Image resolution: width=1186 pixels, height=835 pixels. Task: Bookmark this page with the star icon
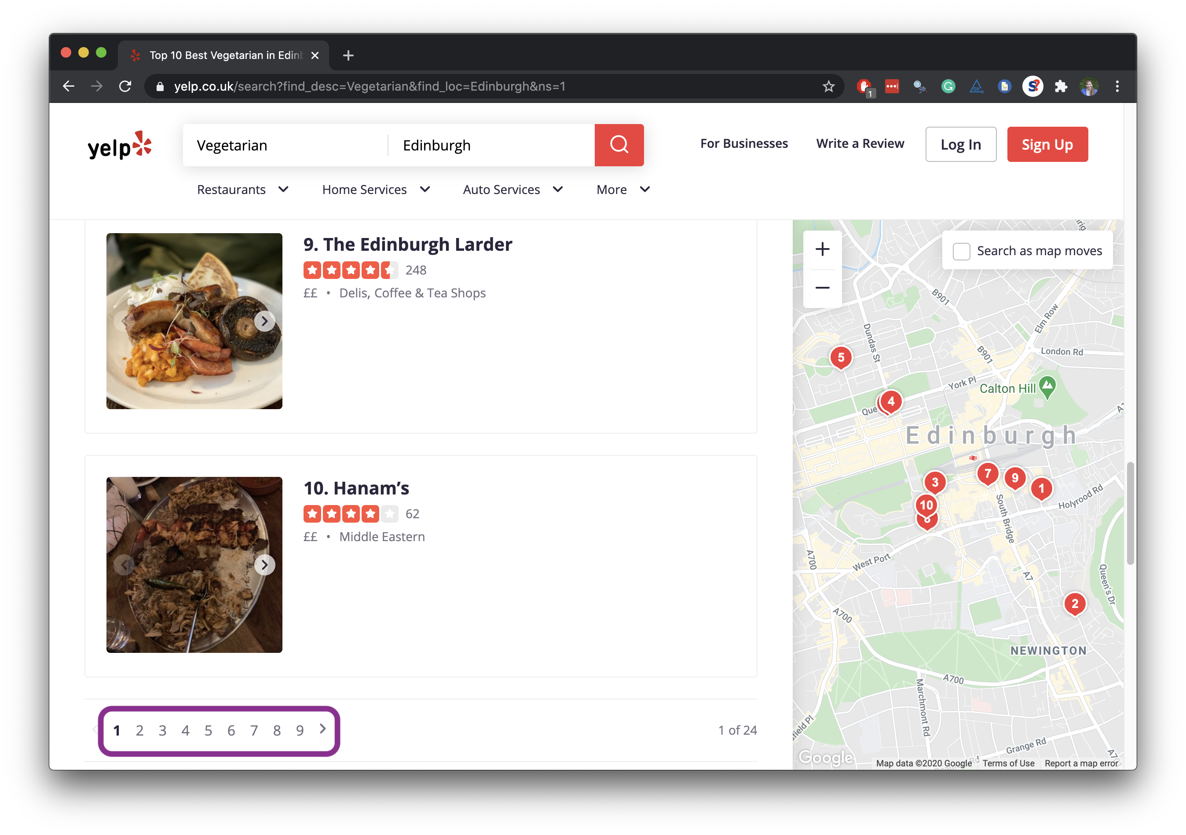click(828, 86)
